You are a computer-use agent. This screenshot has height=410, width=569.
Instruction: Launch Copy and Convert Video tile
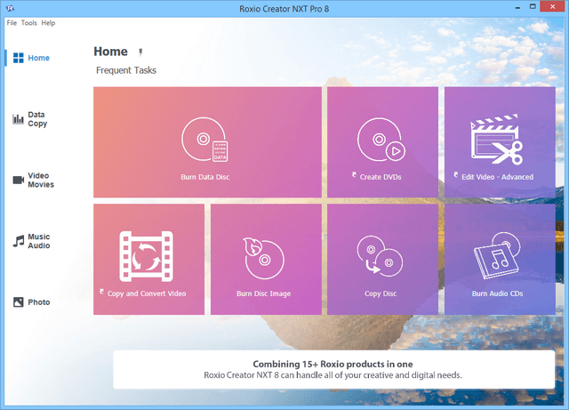coord(148,259)
